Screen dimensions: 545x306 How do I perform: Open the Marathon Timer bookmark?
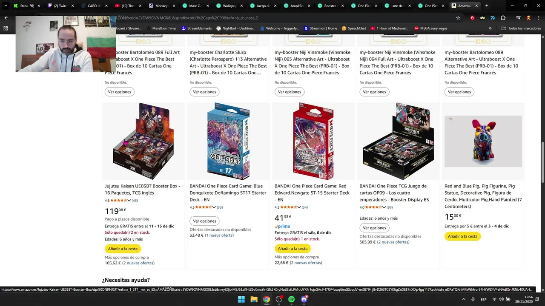click(161, 28)
